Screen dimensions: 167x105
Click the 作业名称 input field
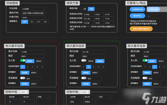33,9
